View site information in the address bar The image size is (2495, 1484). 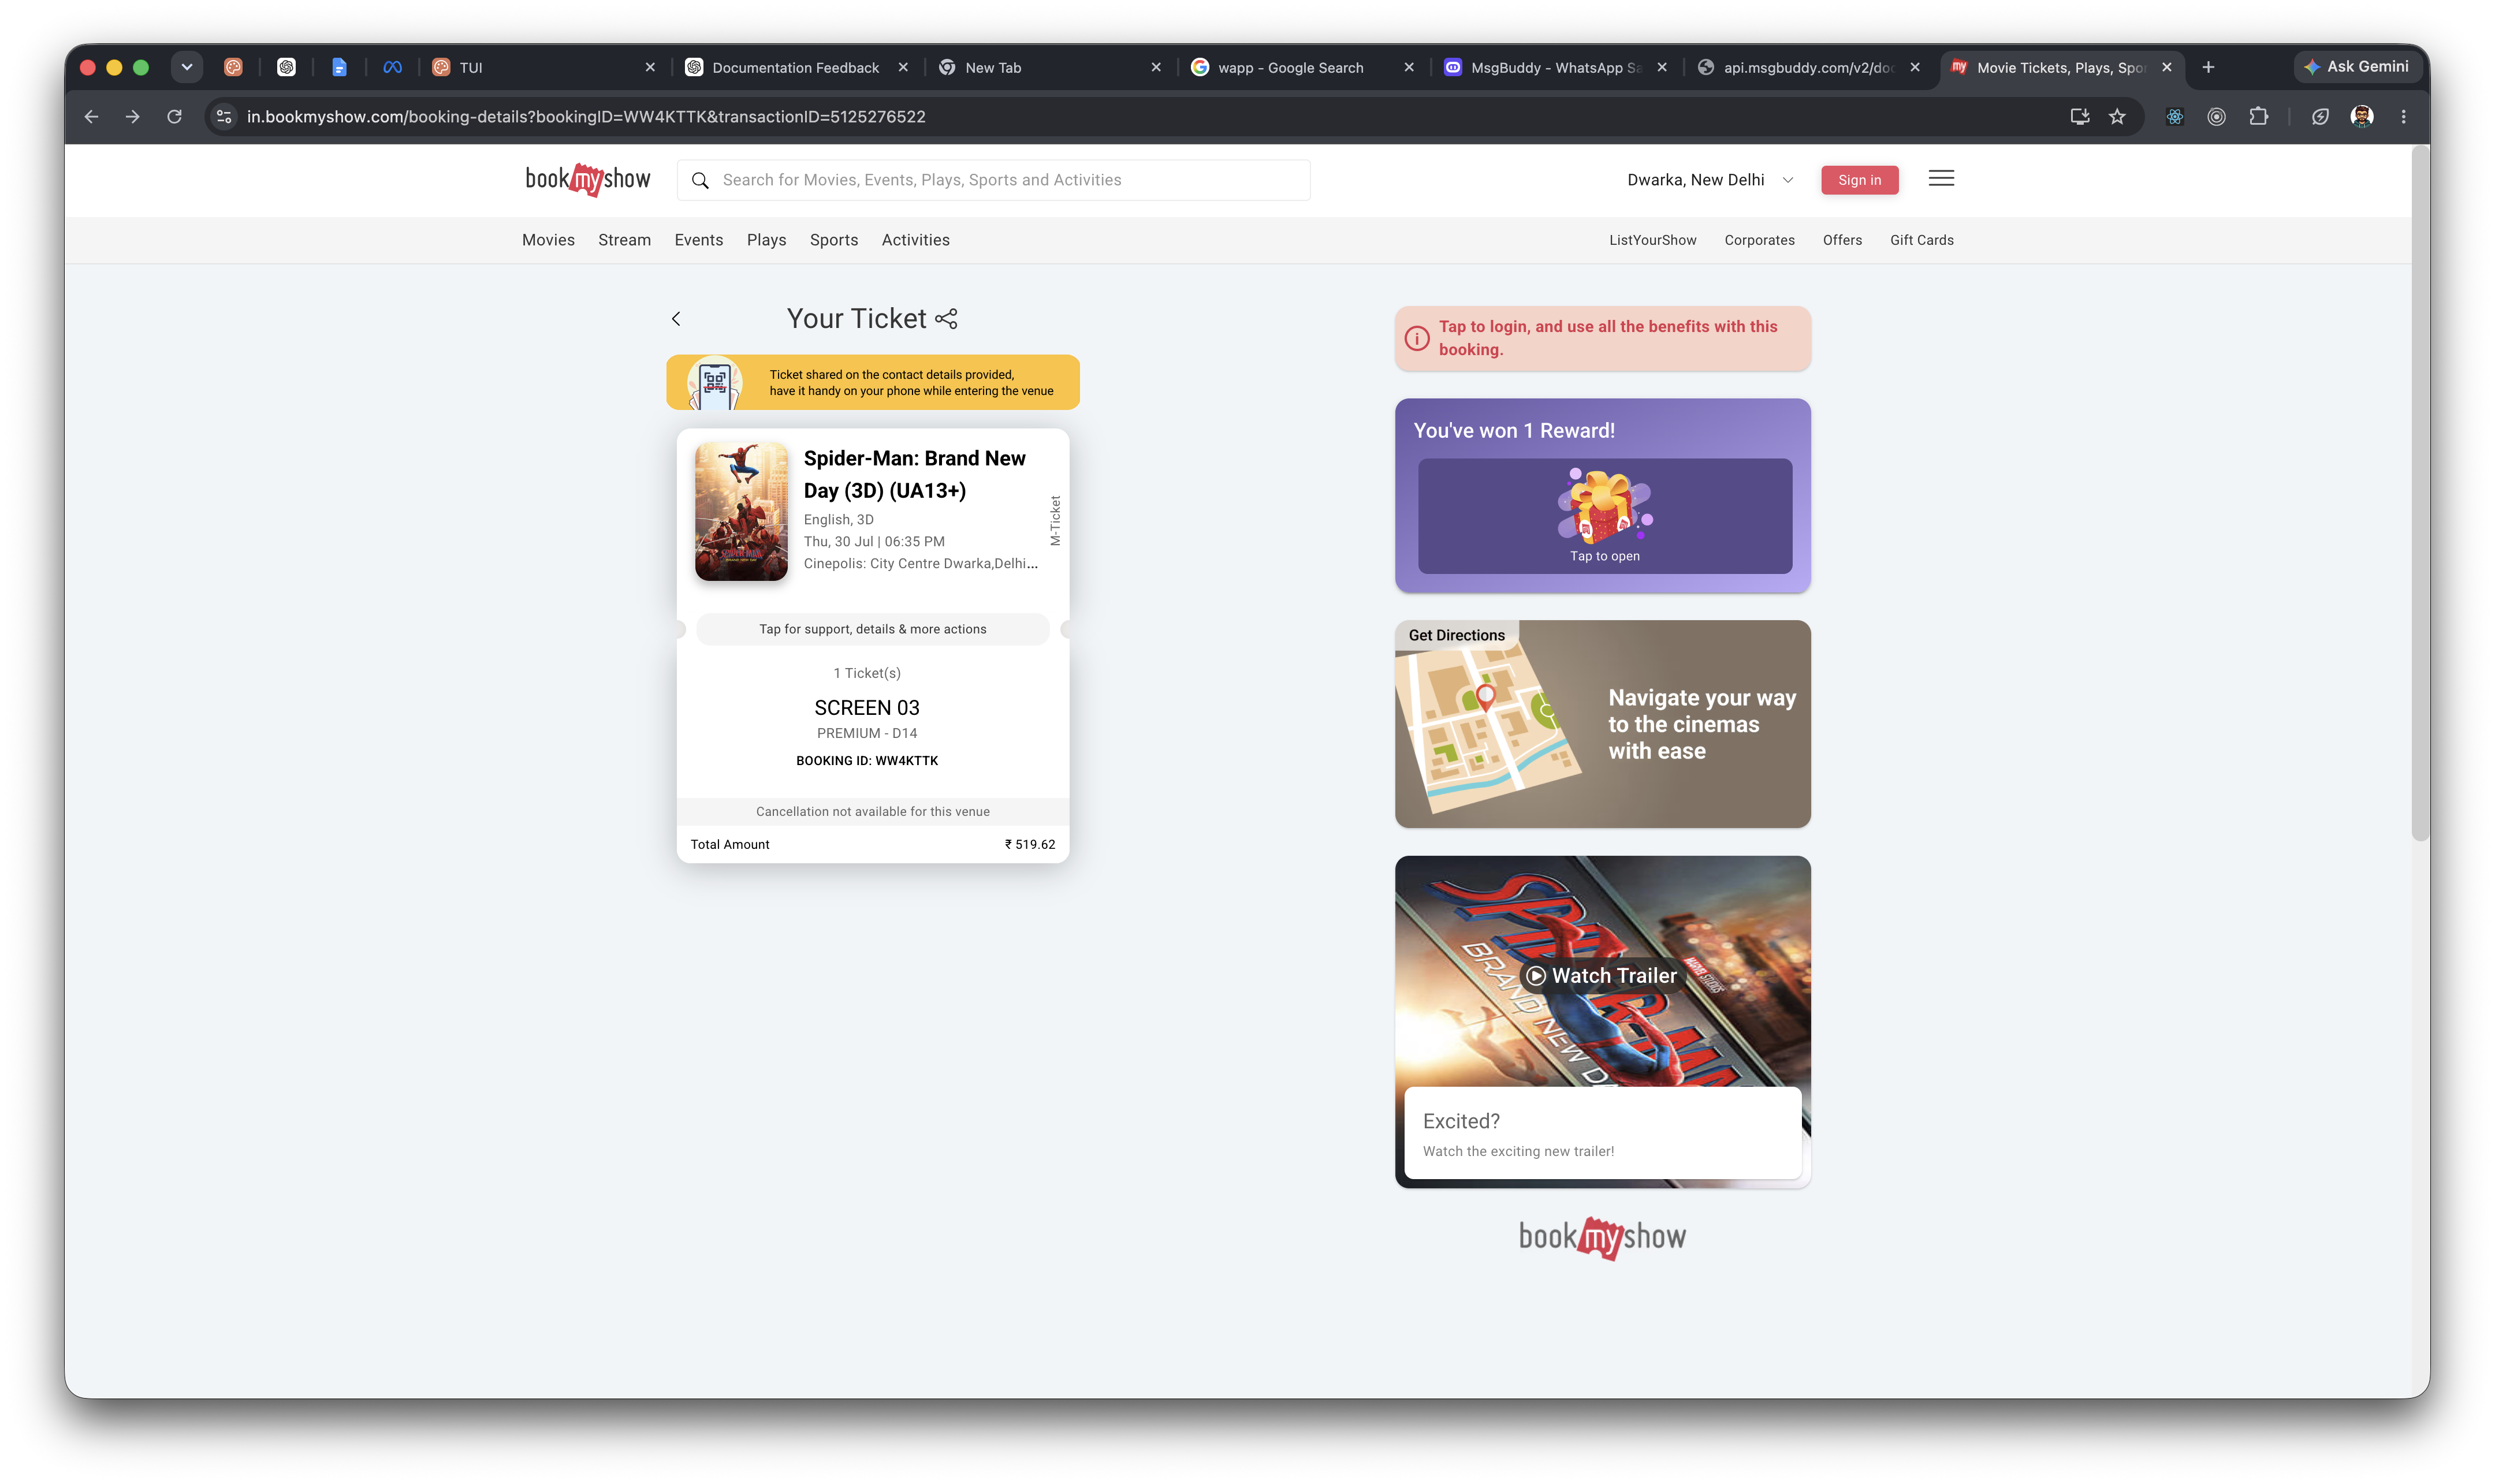click(224, 117)
